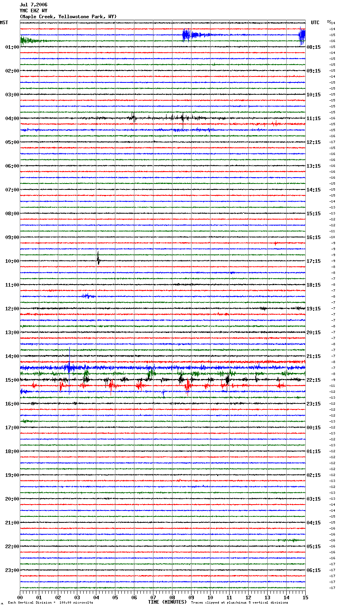Click the '(Maple Creek, Yellowstone Park, WY)' title
Image resolution: width=337 pixels, height=608 pixels.
(x=68, y=17)
